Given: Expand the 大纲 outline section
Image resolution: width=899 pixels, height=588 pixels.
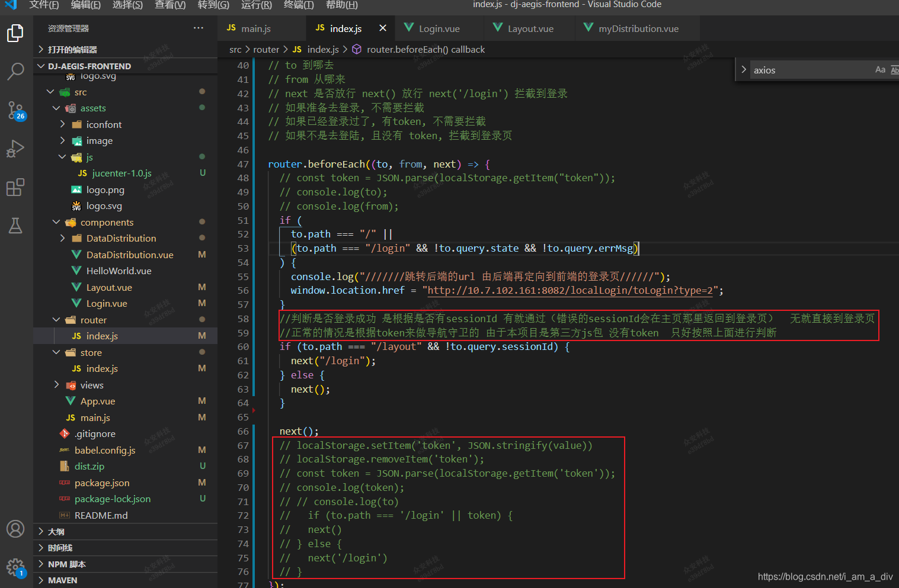Looking at the screenshot, I should [x=126, y=532].
